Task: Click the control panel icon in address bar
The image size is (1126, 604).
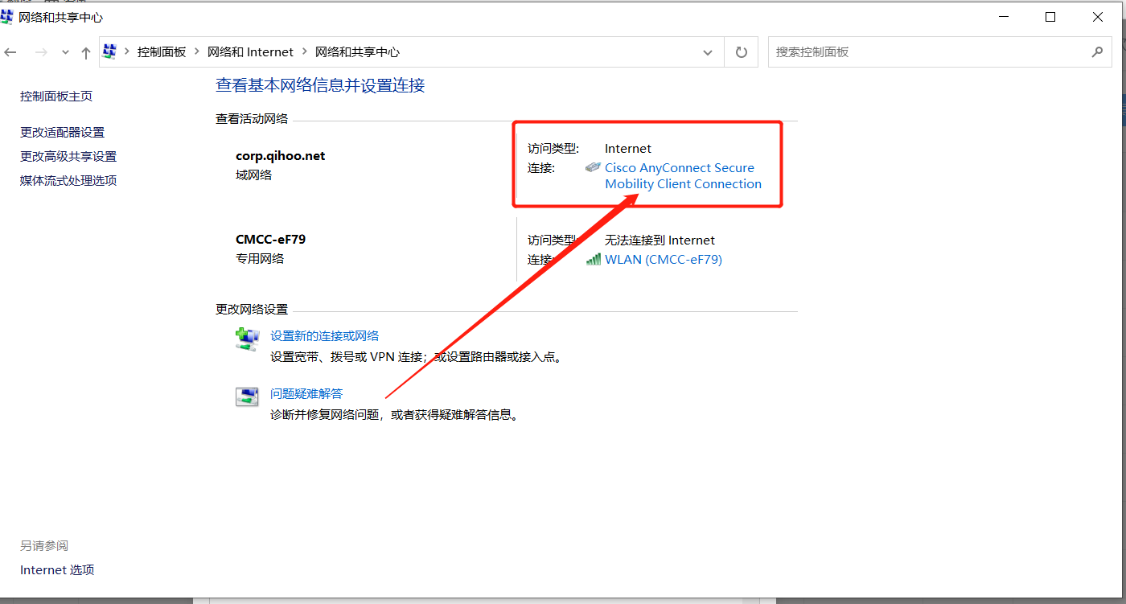Action: pos(110,51)
